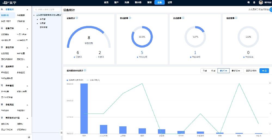Click the info icon beside 离线数量 card title
The width and height of the screenshot is (272, 140).
tap(183, 18)
